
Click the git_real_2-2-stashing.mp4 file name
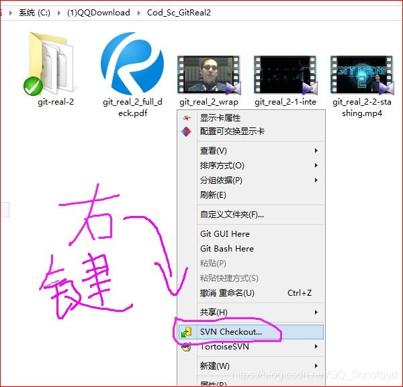click(x=362, y=107)
